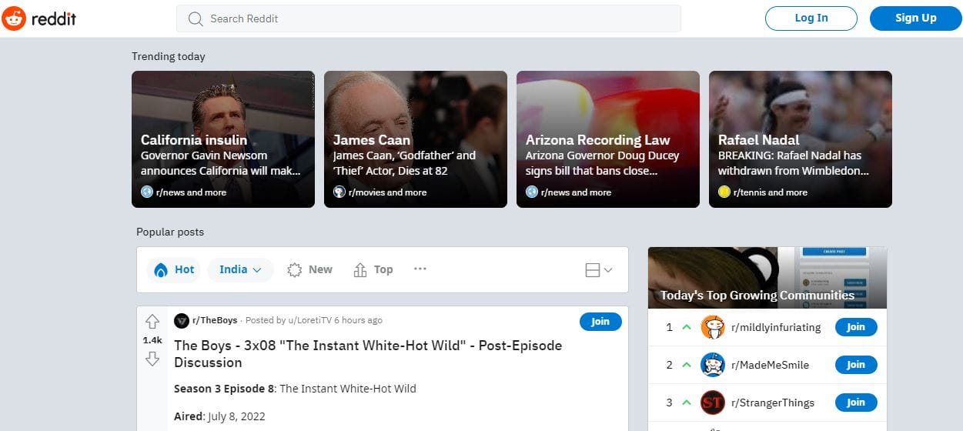Open The Boys post-episode discussion title
Viewport: 963px width, 431px height.
(x=368, y=354)
